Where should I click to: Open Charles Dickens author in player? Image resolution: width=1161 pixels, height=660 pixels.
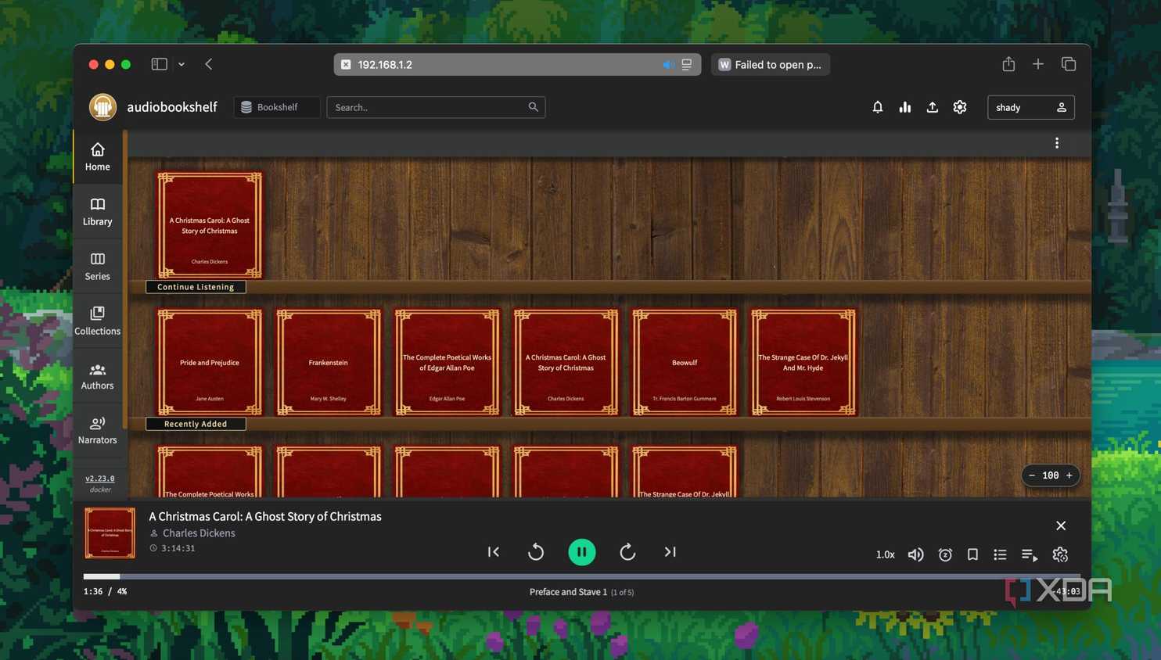click(x=199, y=533)
